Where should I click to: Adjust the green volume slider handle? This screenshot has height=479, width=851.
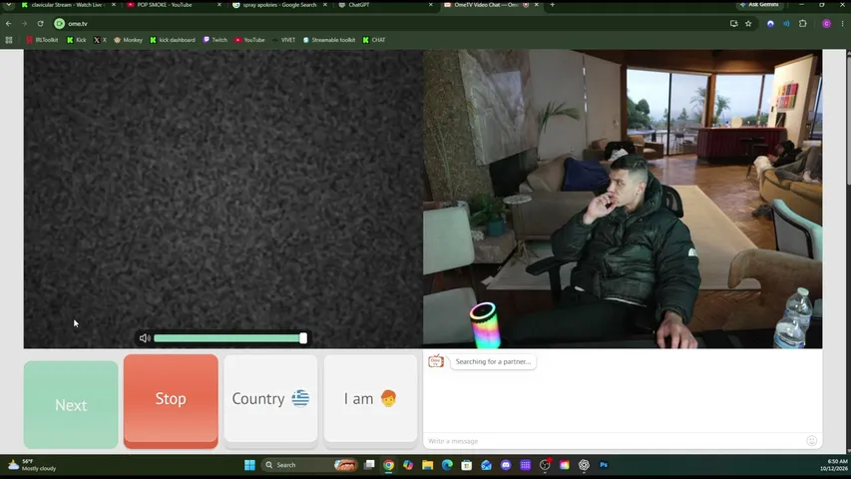tap(303, 338)
